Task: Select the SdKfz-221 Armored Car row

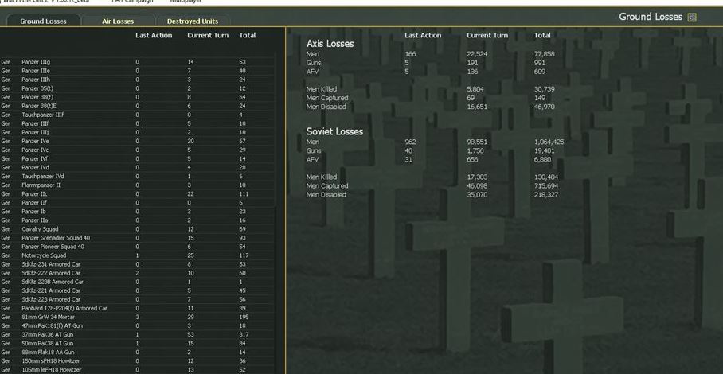Action: (x=138, y=290)
